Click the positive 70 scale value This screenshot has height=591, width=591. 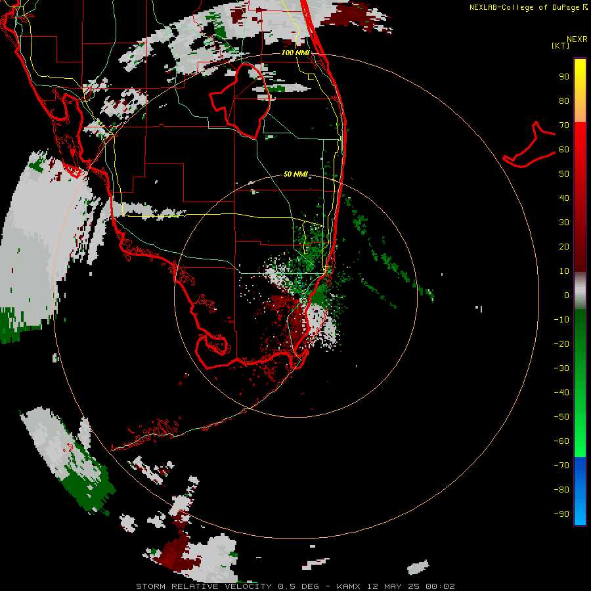pyautogui.click(x=564, y=125)
